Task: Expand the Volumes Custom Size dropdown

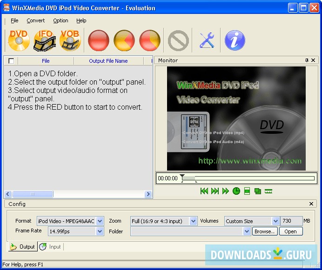Action: (x=275, y=221)
